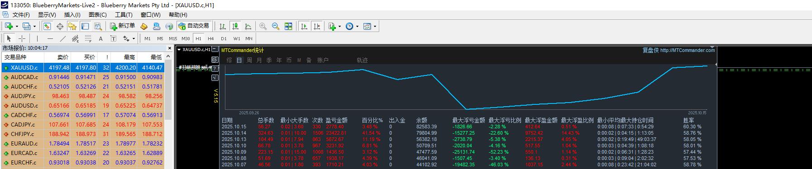Select the arrow cursor tool
812x169 pixels.
click(x=9, y=38)
